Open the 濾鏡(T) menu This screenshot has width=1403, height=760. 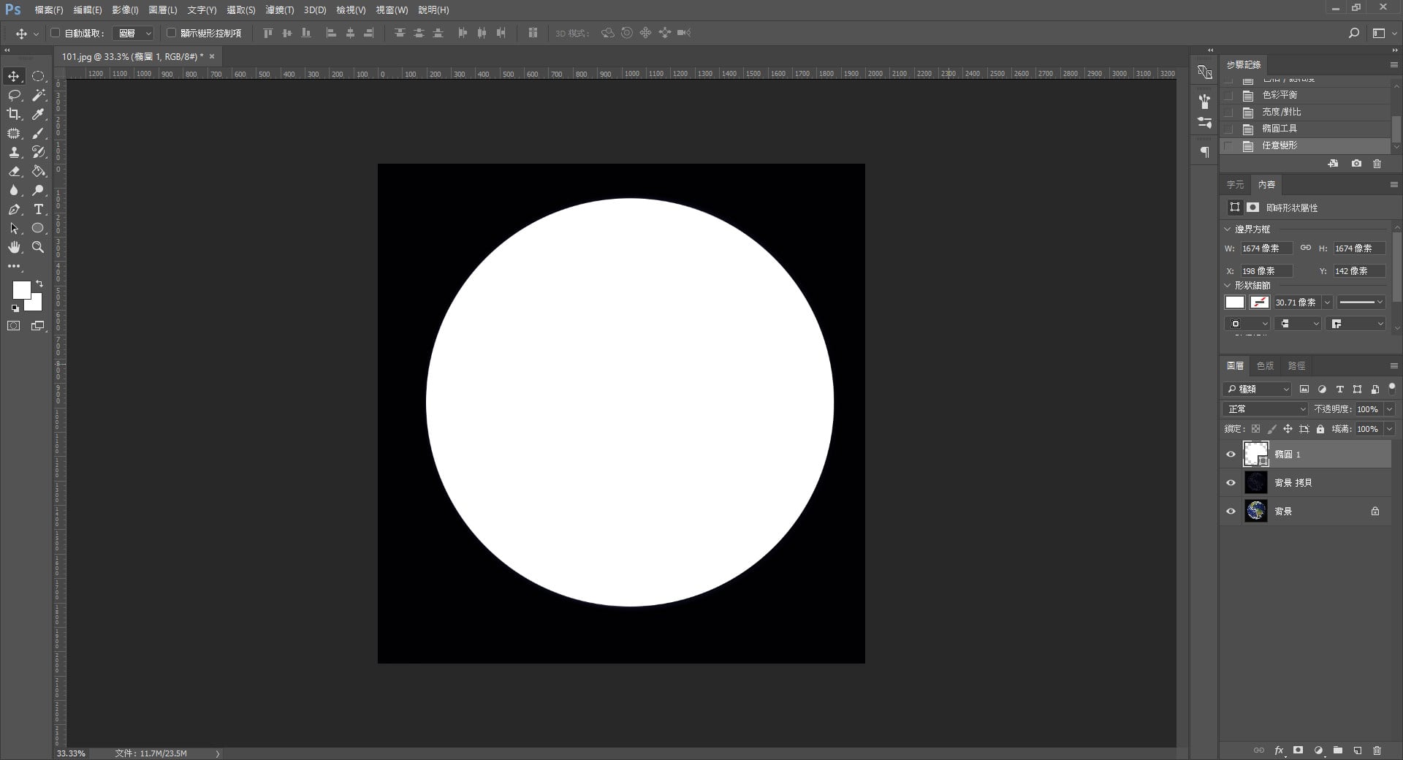279,10
